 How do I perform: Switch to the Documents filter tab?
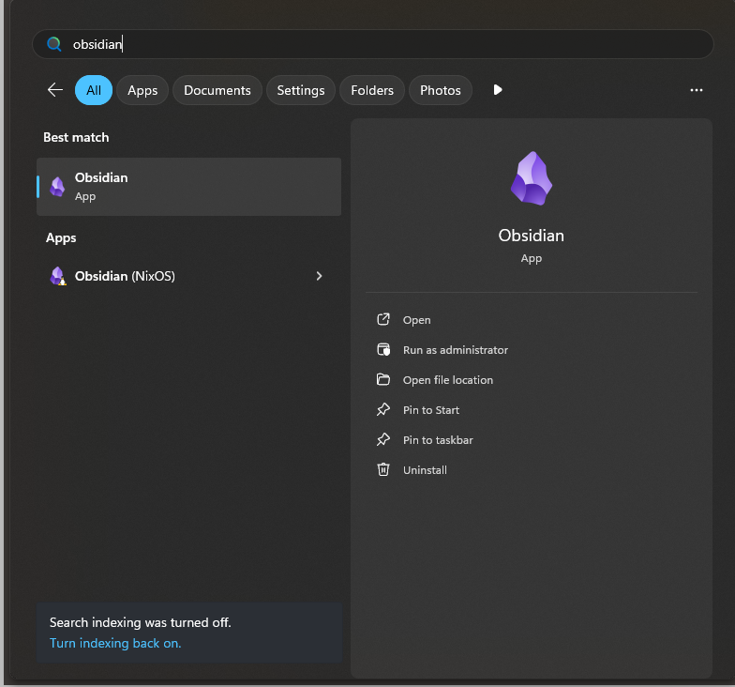(217, 90)
